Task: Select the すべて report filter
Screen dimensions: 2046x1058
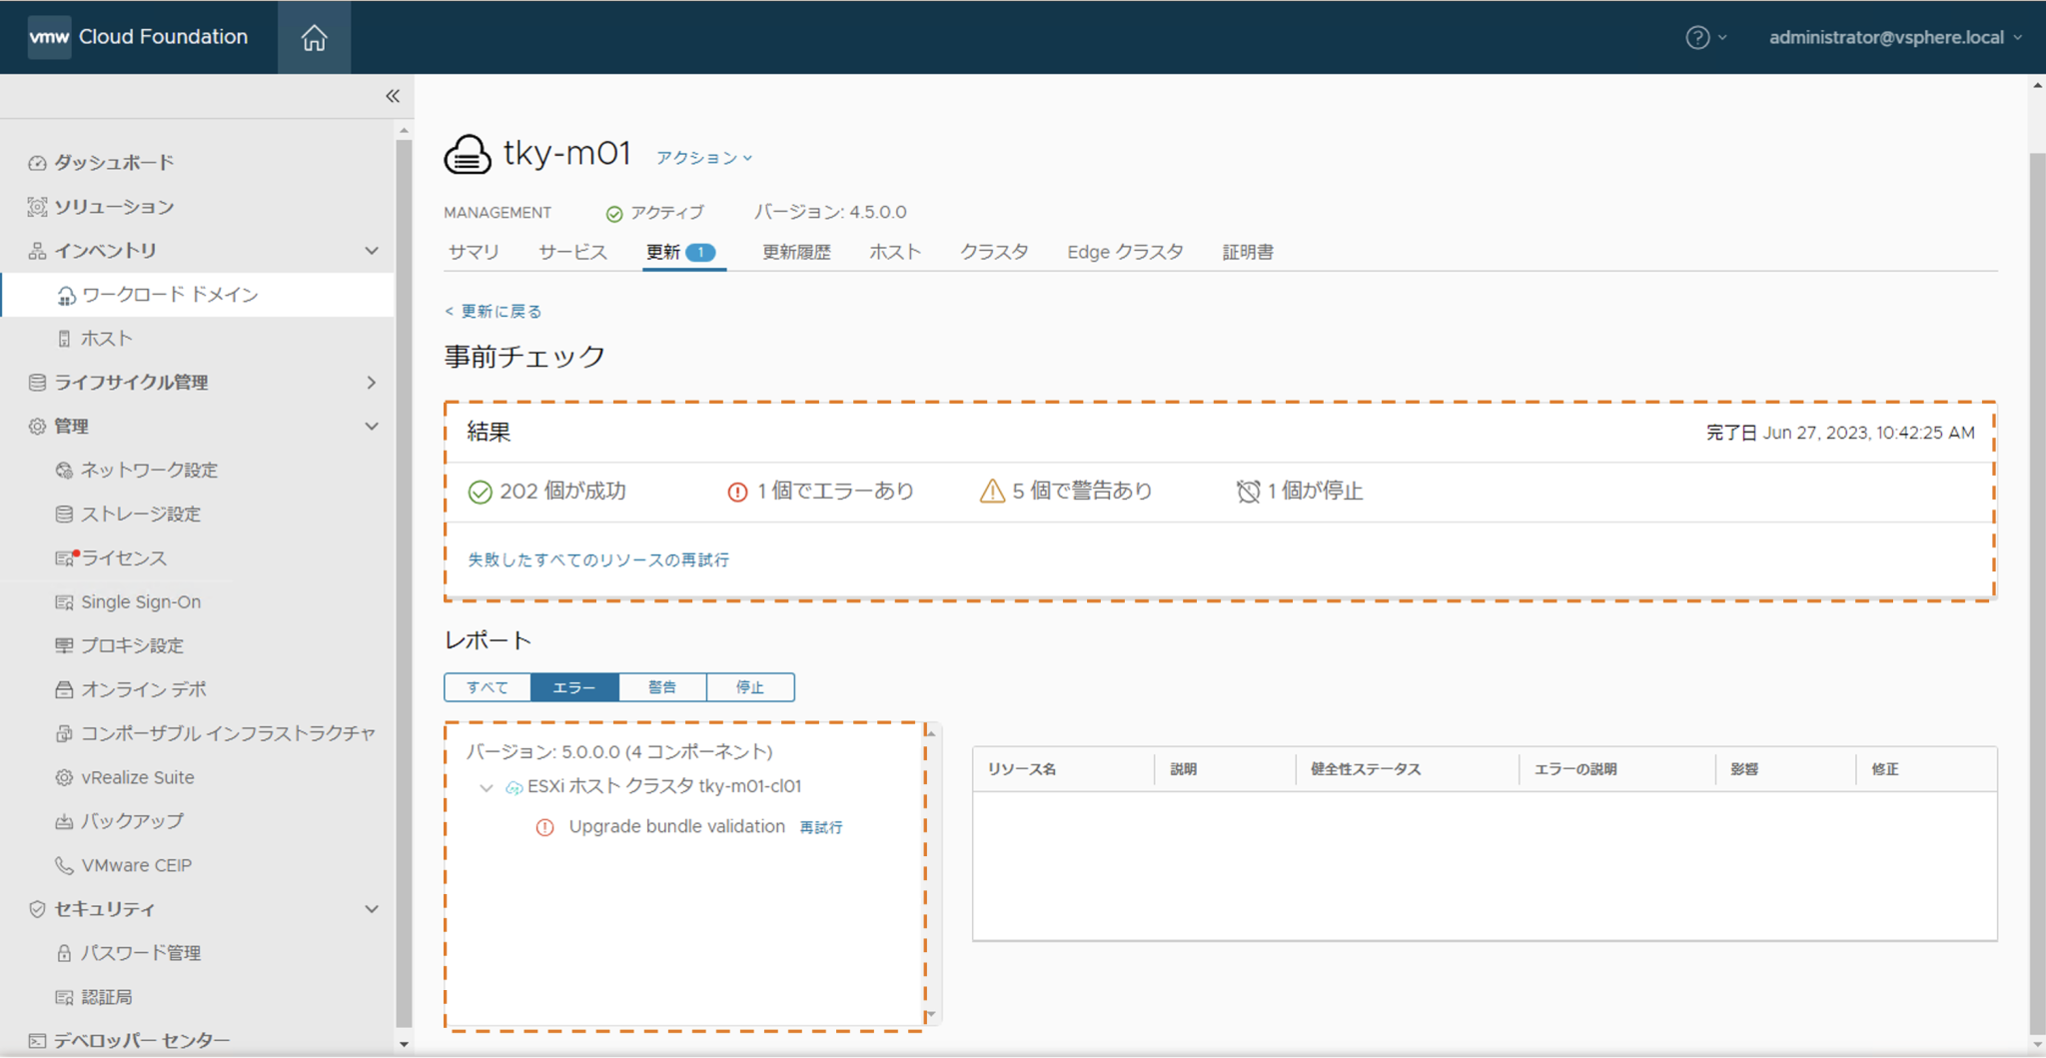Action: 488,687
